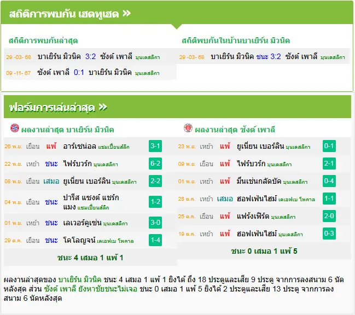The width and height of the screenshot is (355, 315).
Task: Click the 2-1 score badge in St. Pauli's form list
Action: click(329, 164)
